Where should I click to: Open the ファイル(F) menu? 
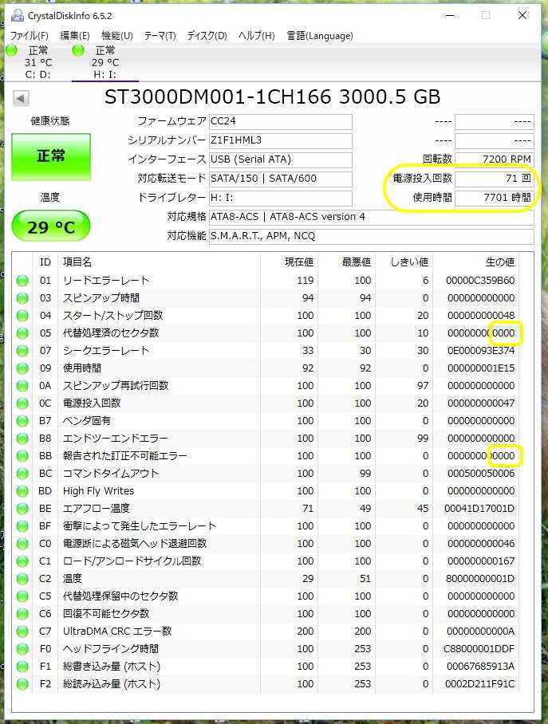point(29,36)
